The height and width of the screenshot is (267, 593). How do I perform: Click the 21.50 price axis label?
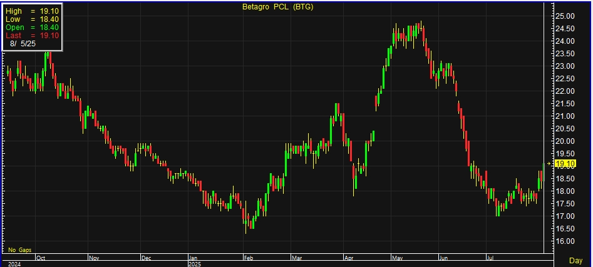[565, 103]
